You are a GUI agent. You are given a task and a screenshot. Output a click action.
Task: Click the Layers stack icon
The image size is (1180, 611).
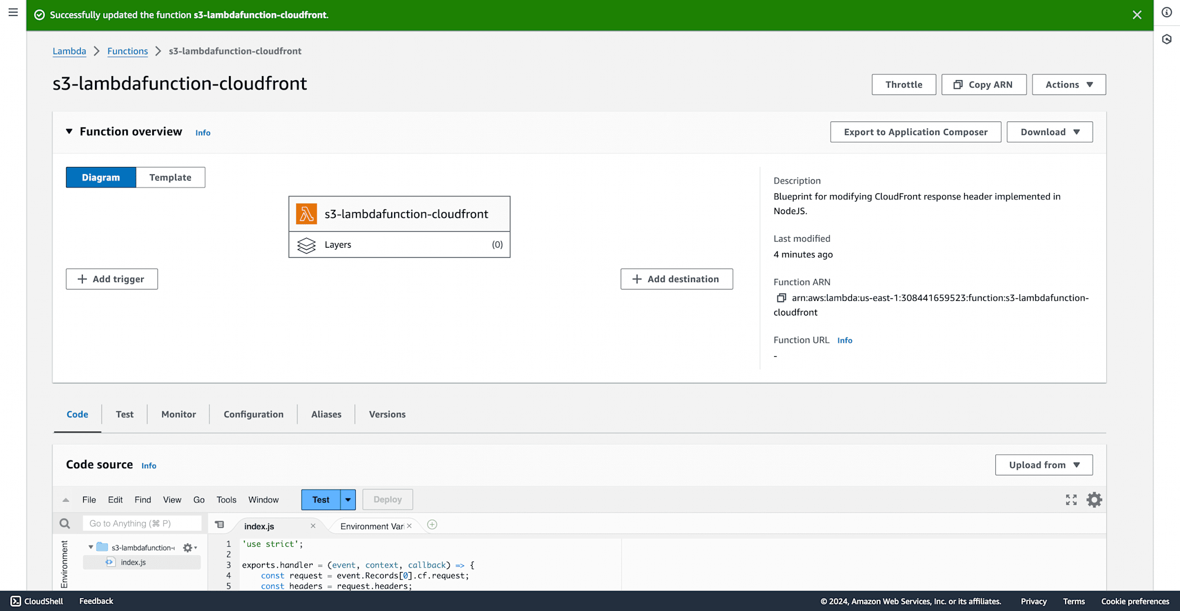306,245
